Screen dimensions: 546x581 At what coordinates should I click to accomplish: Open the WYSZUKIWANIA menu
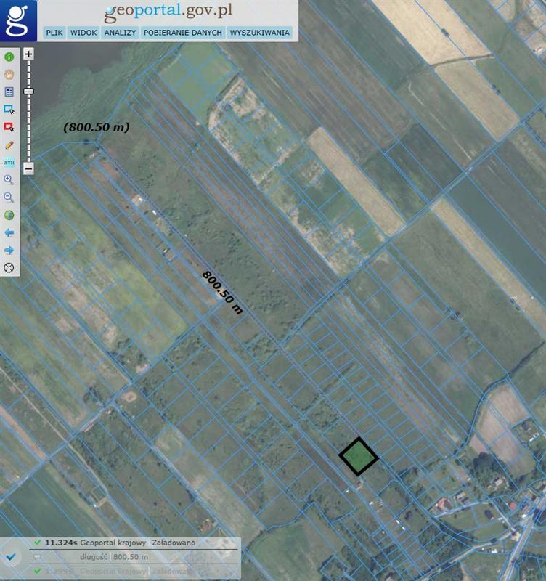click(x=259, y=33)
